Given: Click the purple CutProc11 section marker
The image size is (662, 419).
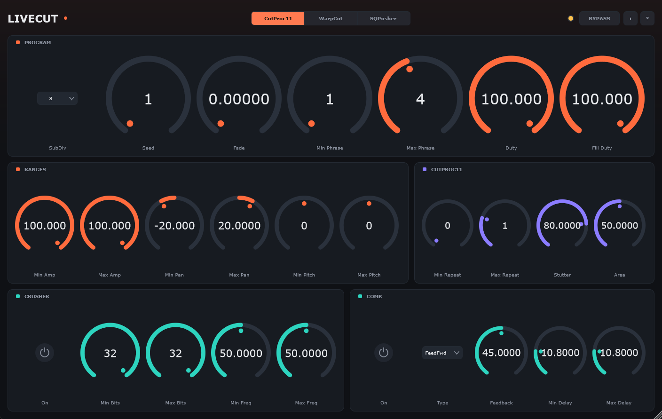Looking at the screenshot, I should pyautogui.click(x=425, y=169).
